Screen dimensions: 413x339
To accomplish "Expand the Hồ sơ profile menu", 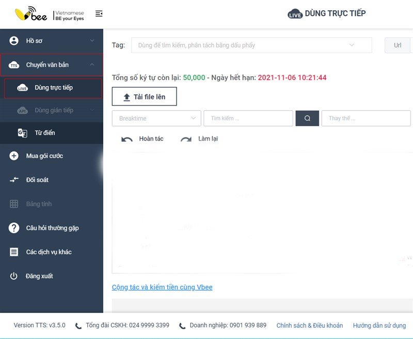I will coord(52,41).
